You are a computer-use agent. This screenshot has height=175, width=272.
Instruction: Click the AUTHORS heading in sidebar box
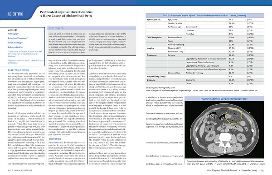pos(13,30)
